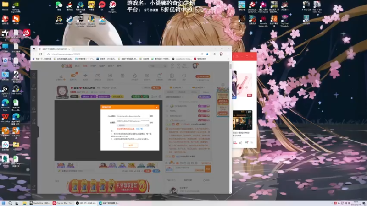The height and width of the screenshot is (206, 367).
Task: Open the Steam desktop shortcut
Action: pyautogui.click(x=70, y=19)
